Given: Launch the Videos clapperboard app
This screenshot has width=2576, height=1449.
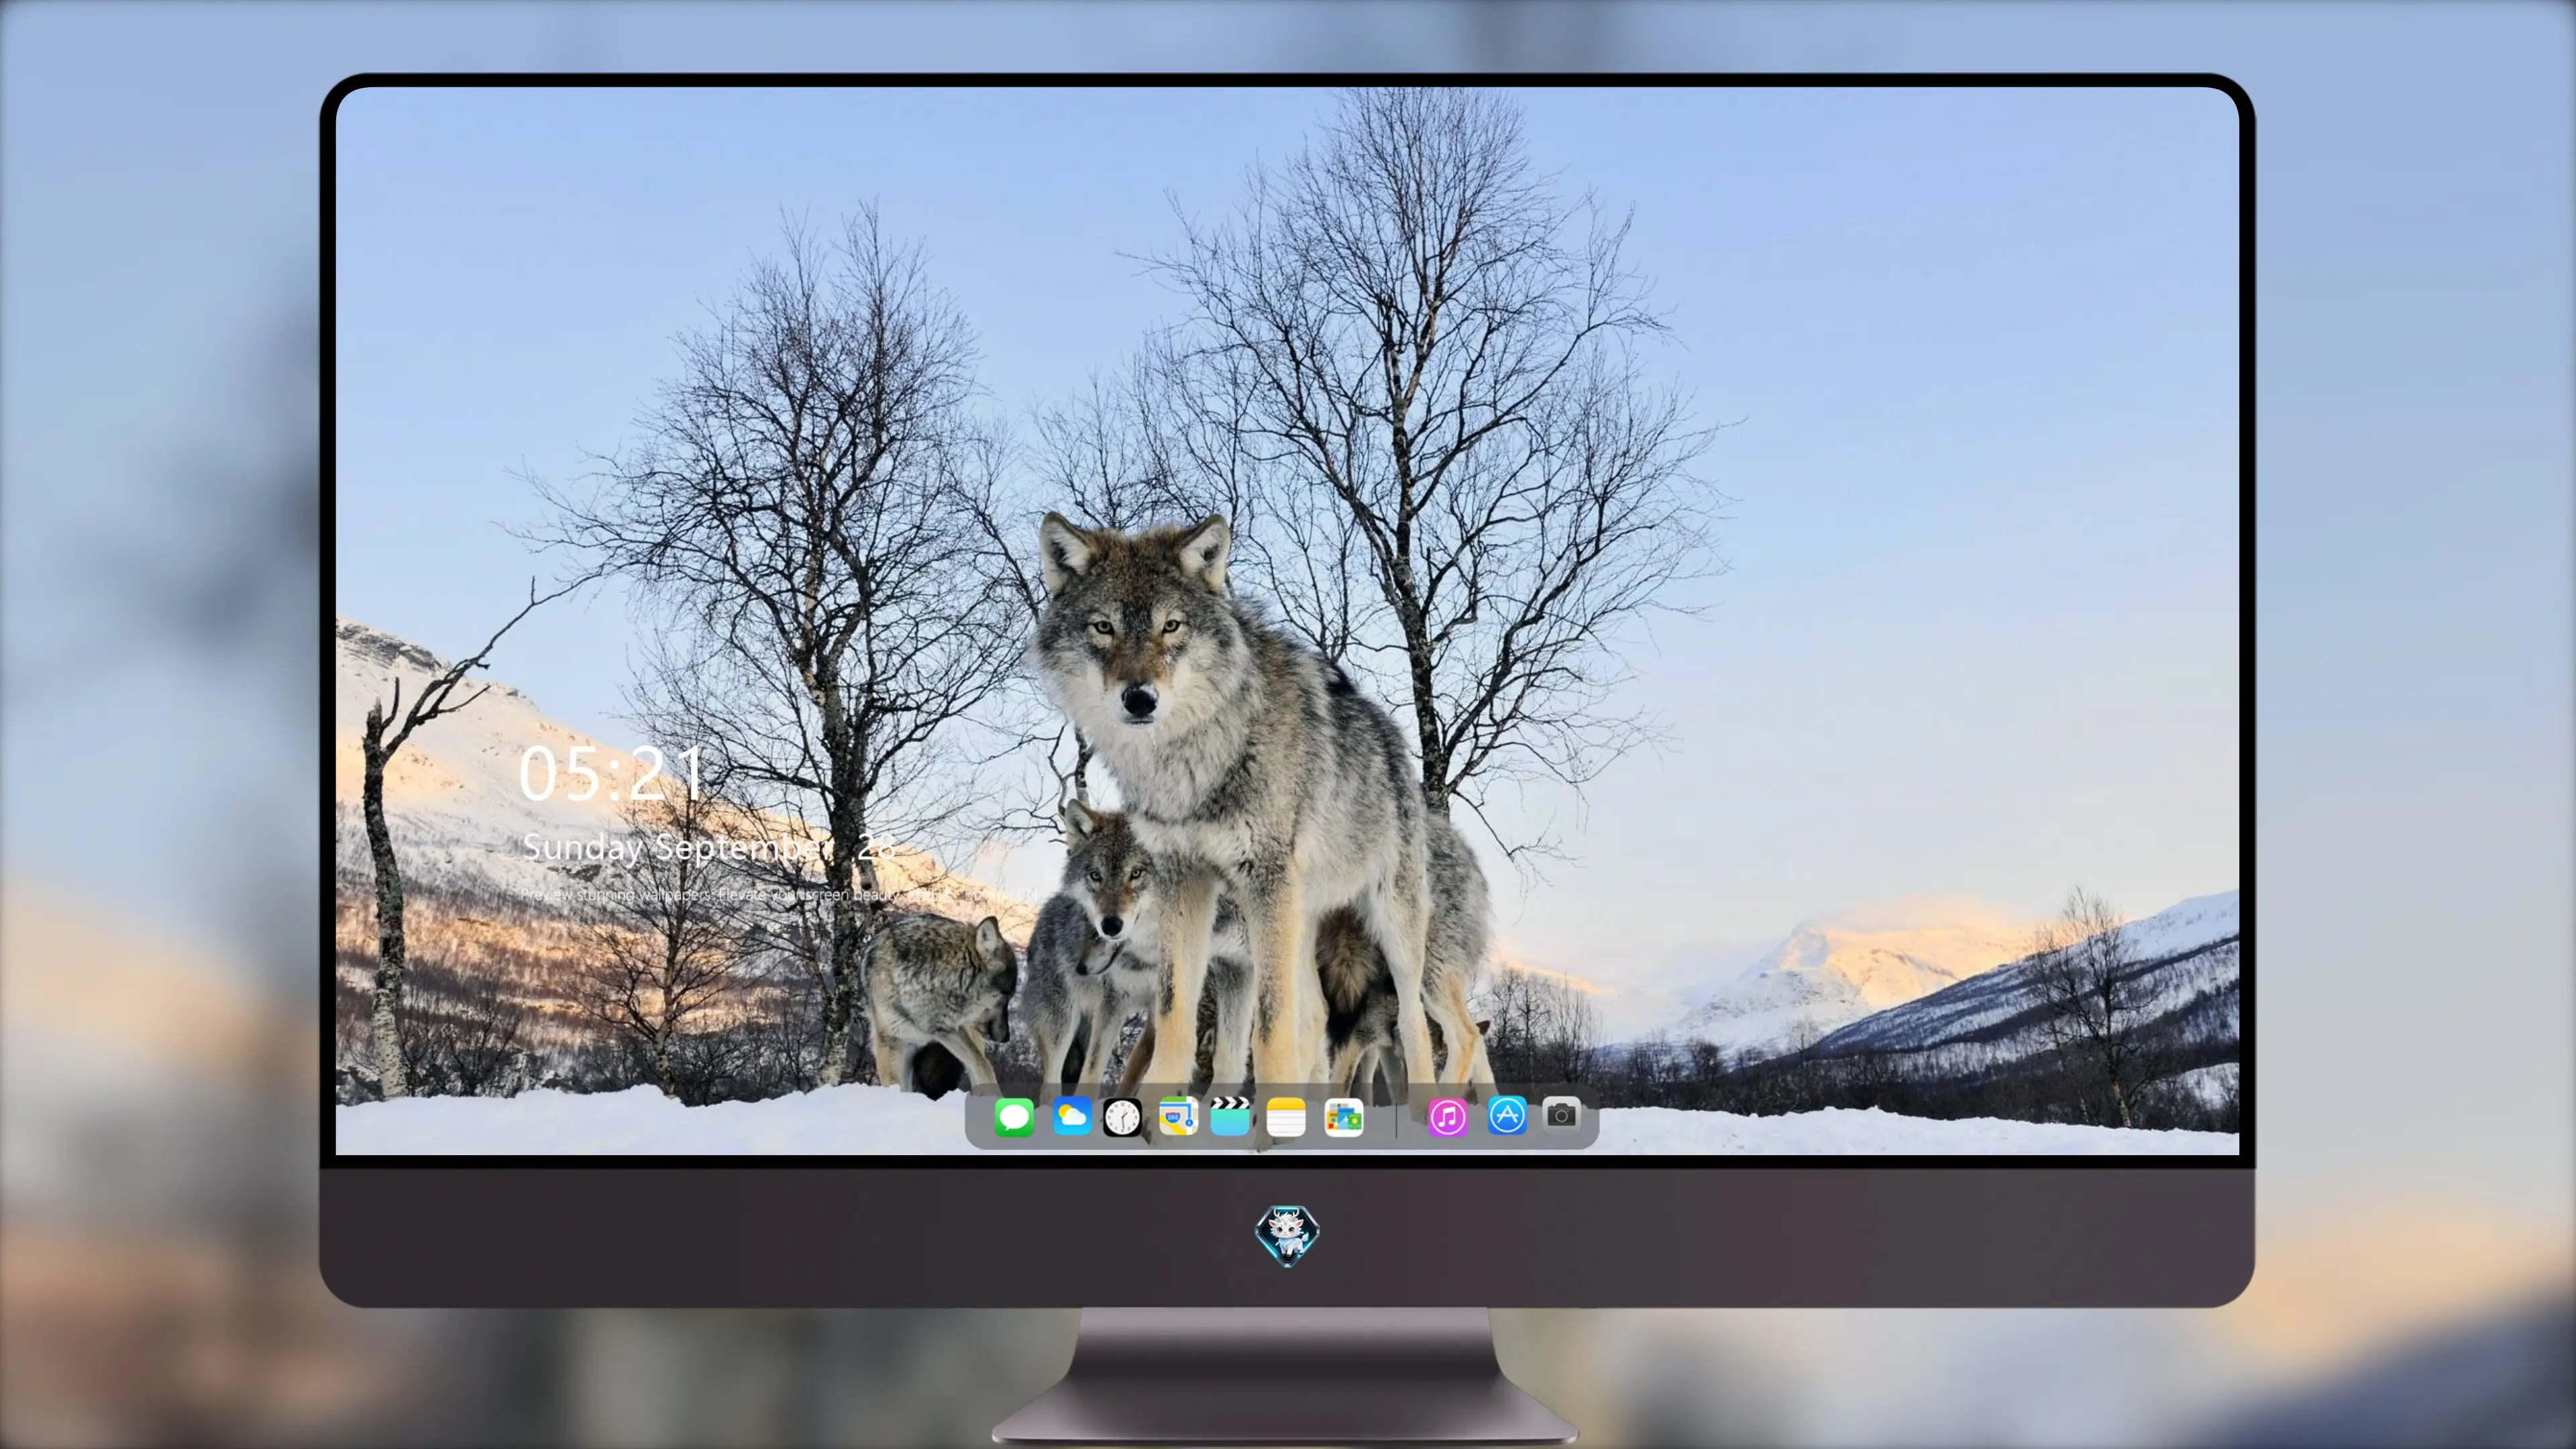Looking at the screenshot, I should click(1230, 1116).
